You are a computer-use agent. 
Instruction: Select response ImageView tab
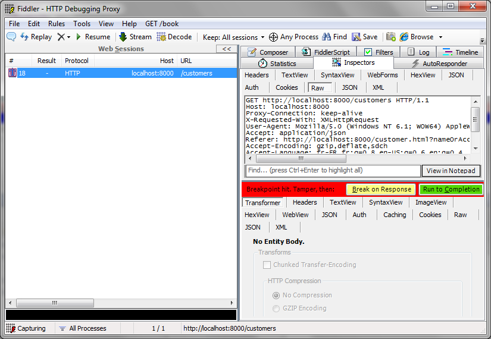(x=431, y=202)
